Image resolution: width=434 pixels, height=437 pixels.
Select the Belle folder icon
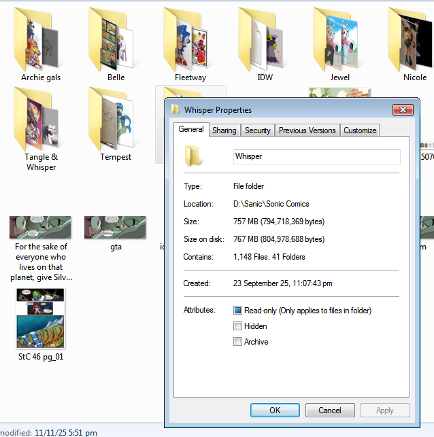click(x=111, y=39)
